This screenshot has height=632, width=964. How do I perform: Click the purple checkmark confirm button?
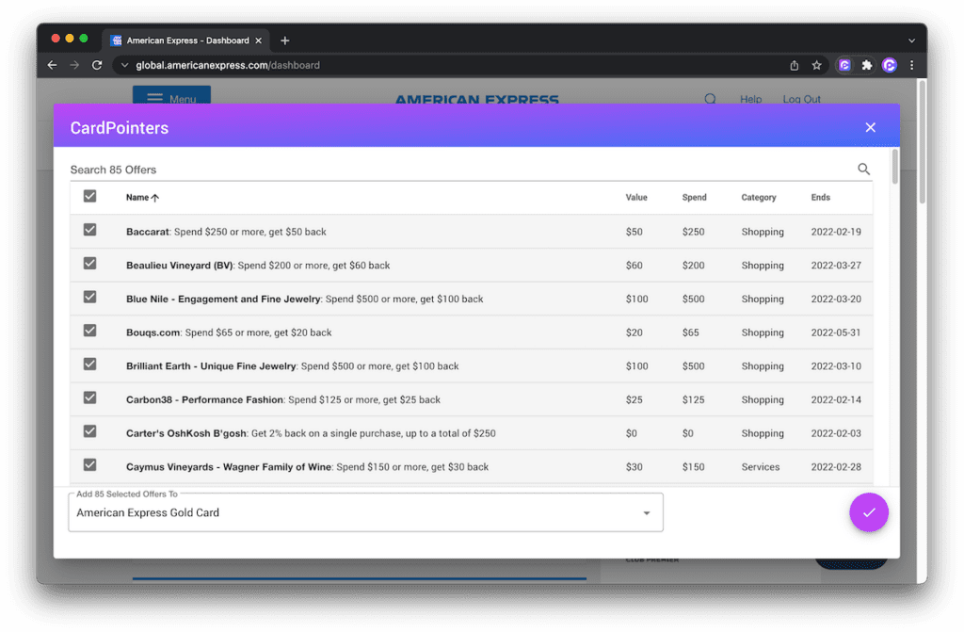click(x=868, y=512)
